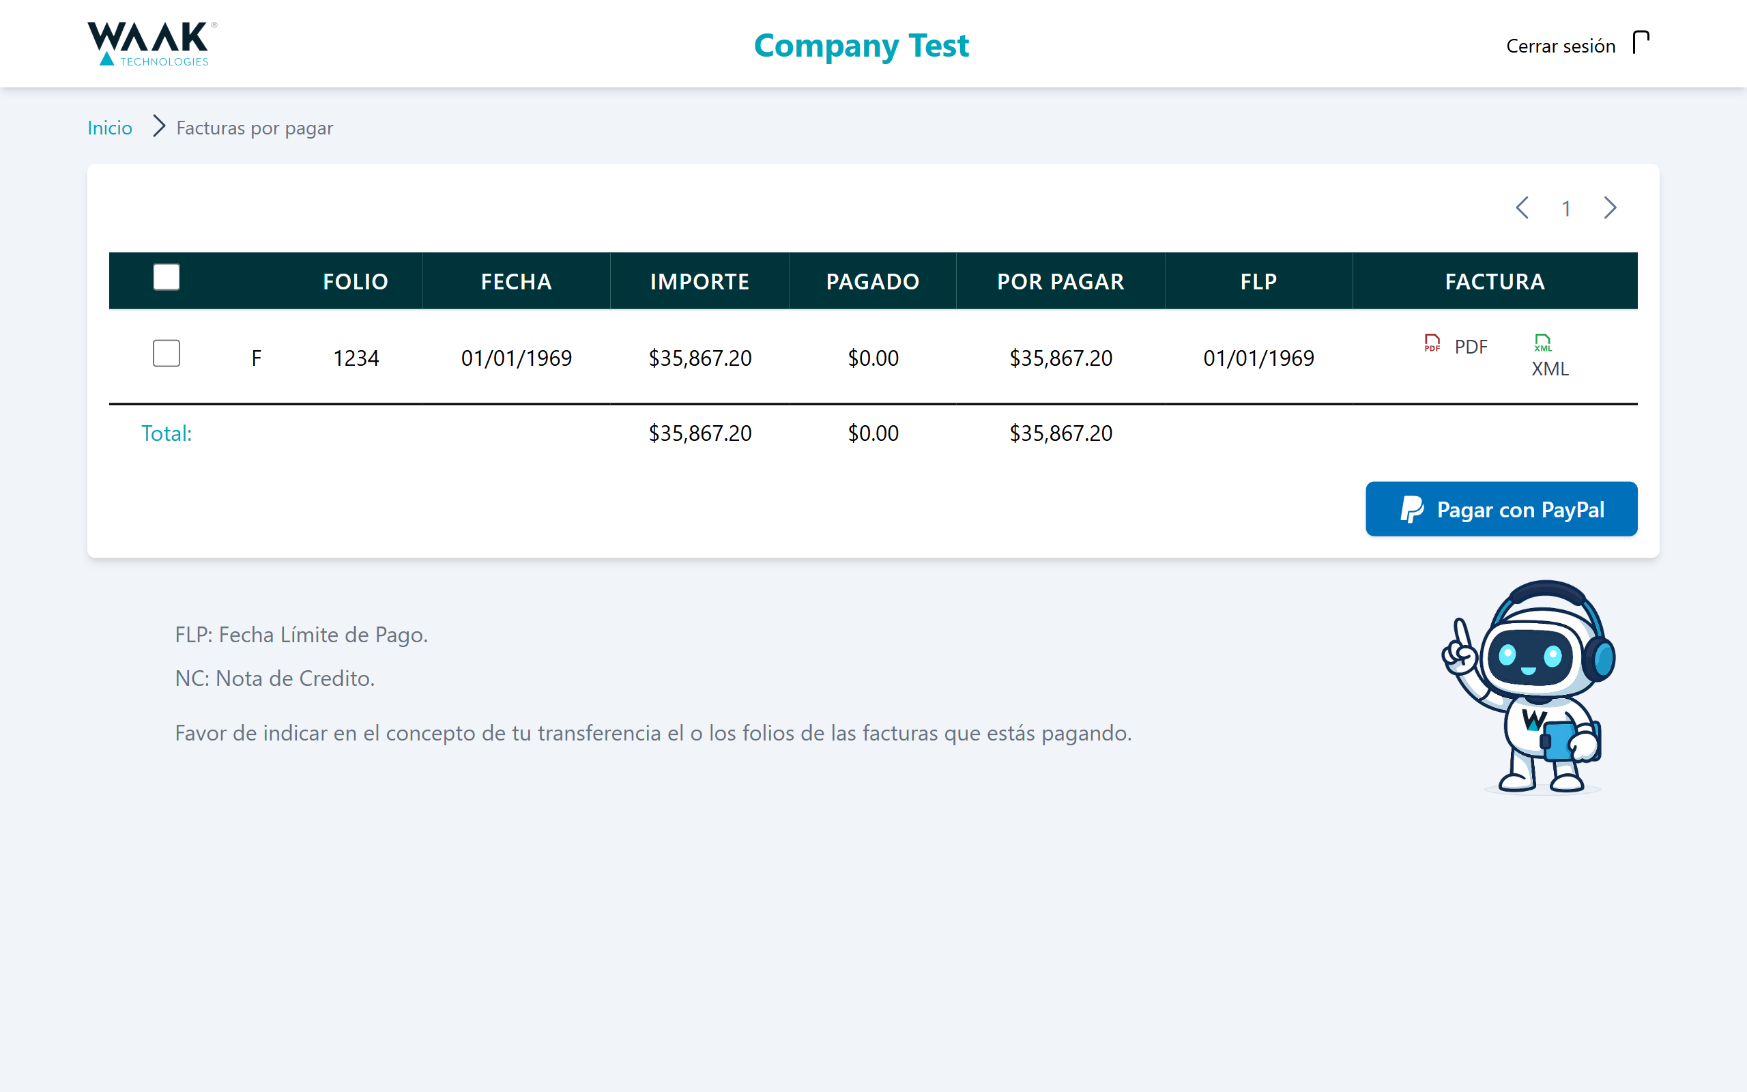Go to previous page with left chevron
Screen dimensions: 1747x1092
[x=1523, y=209]
